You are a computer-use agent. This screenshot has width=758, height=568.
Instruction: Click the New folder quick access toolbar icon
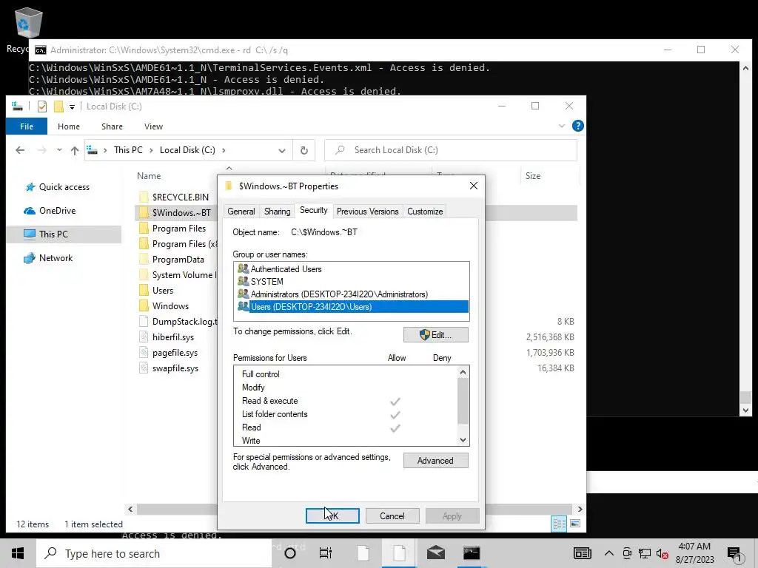point(58,106)
